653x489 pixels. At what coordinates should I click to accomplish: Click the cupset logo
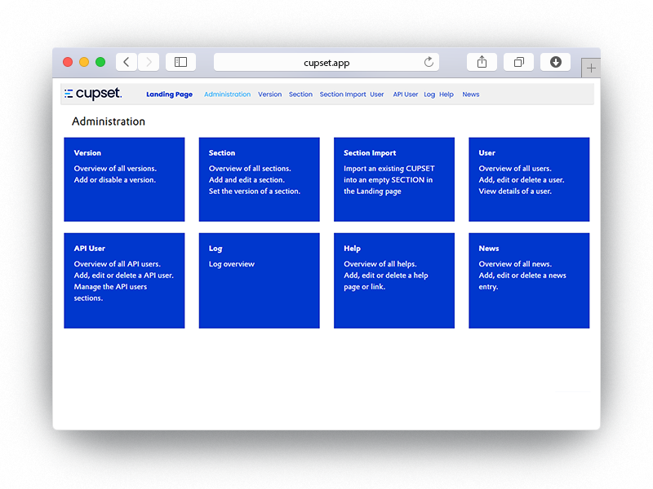pyautogui.click(x=93, y=94)
